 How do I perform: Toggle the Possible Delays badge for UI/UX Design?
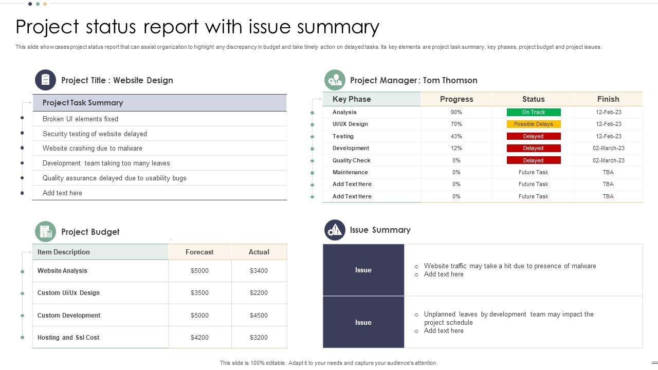point(533,124)
